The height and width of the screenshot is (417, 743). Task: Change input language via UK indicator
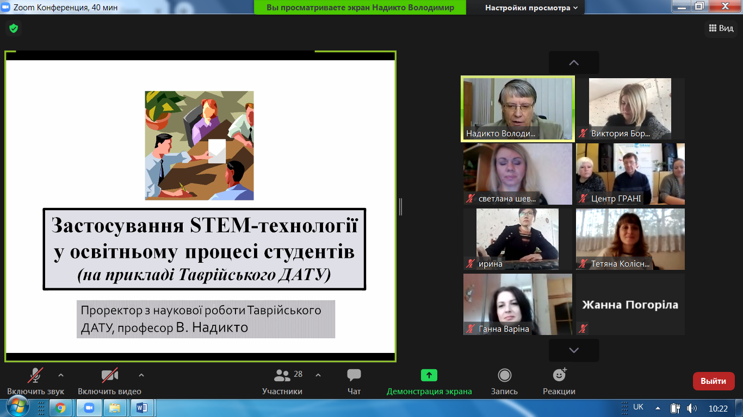pyautogui.click(x=638, y=407)
